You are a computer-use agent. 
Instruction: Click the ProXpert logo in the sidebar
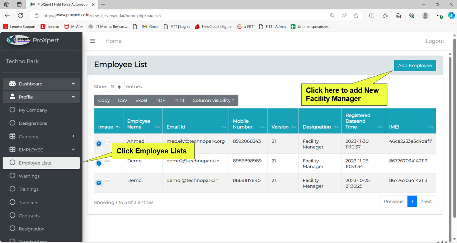coord(19,40)
